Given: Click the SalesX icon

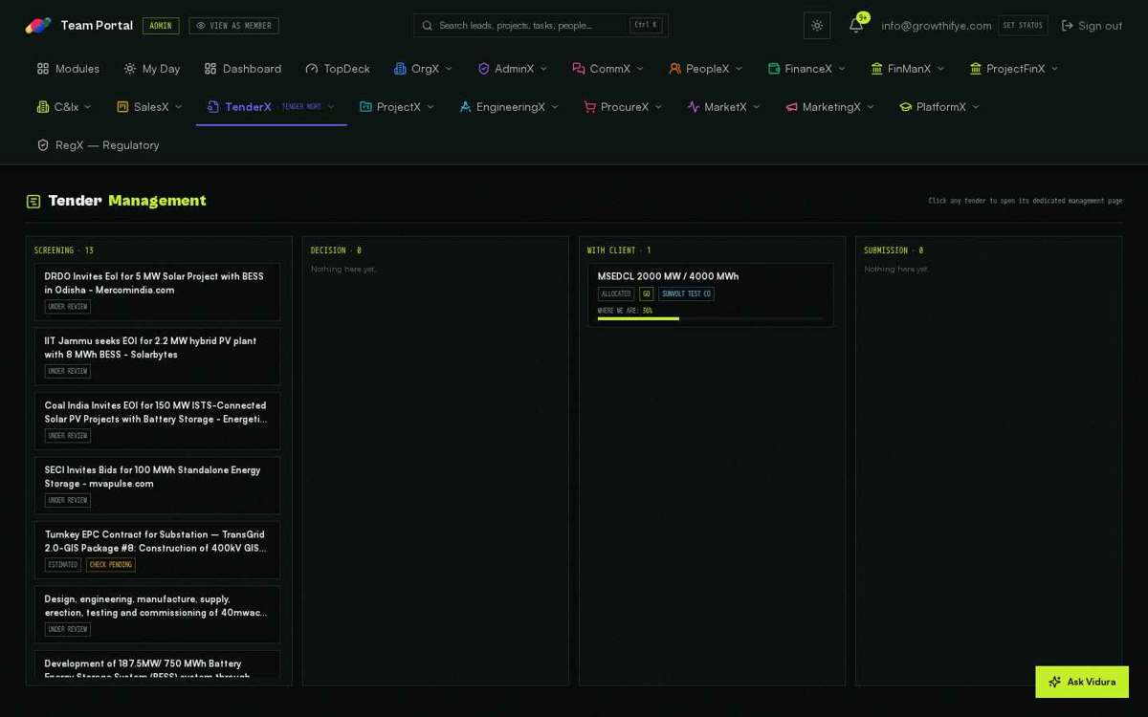Looking at the screenshot, I should [122, 107].
